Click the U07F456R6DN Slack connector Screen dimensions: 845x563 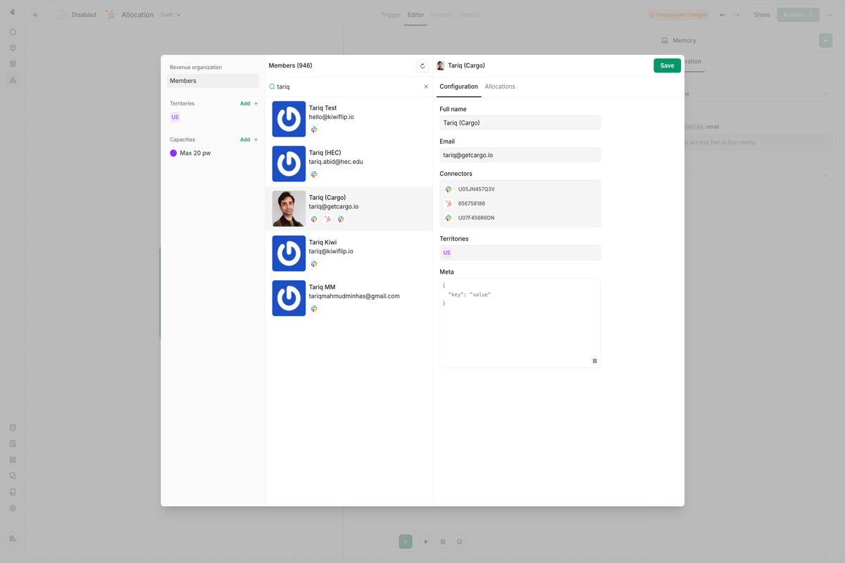coord(520,218)
